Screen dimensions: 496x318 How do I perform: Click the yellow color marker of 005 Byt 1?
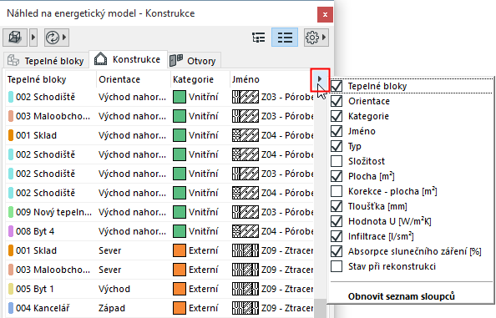point(11,289)
